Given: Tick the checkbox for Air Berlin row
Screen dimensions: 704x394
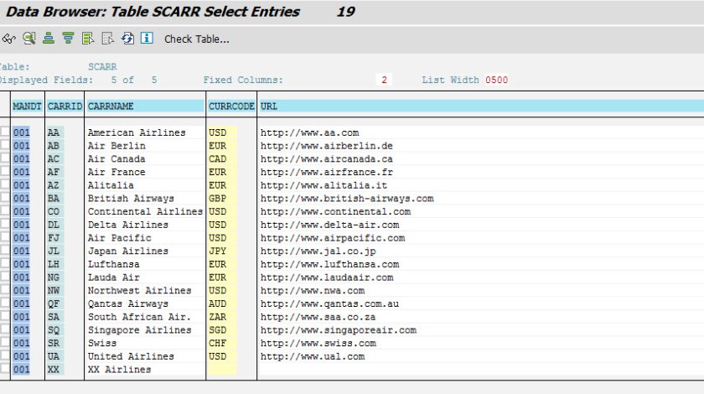Looking at the screenshot, I should [5, 145].
